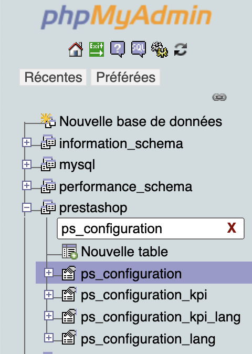The width and height of the screenshot is (252, 354).
Task: Reload navigation panel with refresh icon
Action: (181, 49)
